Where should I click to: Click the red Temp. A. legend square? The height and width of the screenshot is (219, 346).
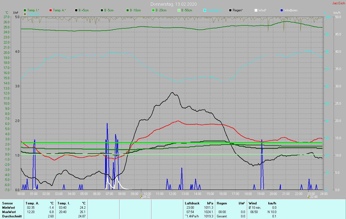51,10
